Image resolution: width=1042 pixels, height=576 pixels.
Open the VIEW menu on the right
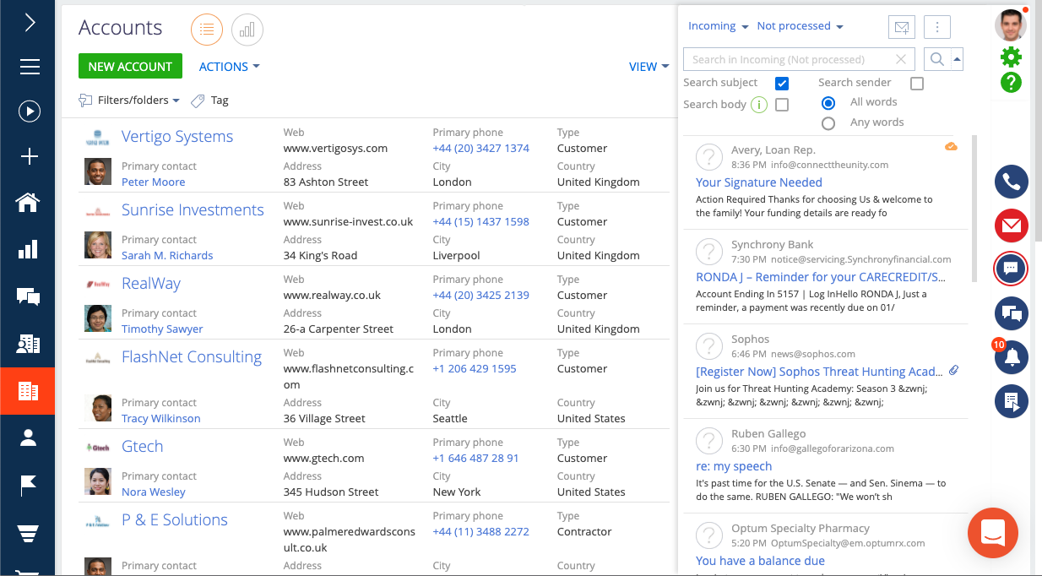pyautogui.click(x=647, y=66)
